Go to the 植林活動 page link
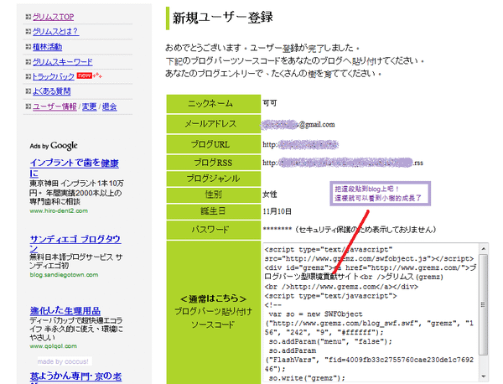The image size is (503, 384). [x=47, y=47]
